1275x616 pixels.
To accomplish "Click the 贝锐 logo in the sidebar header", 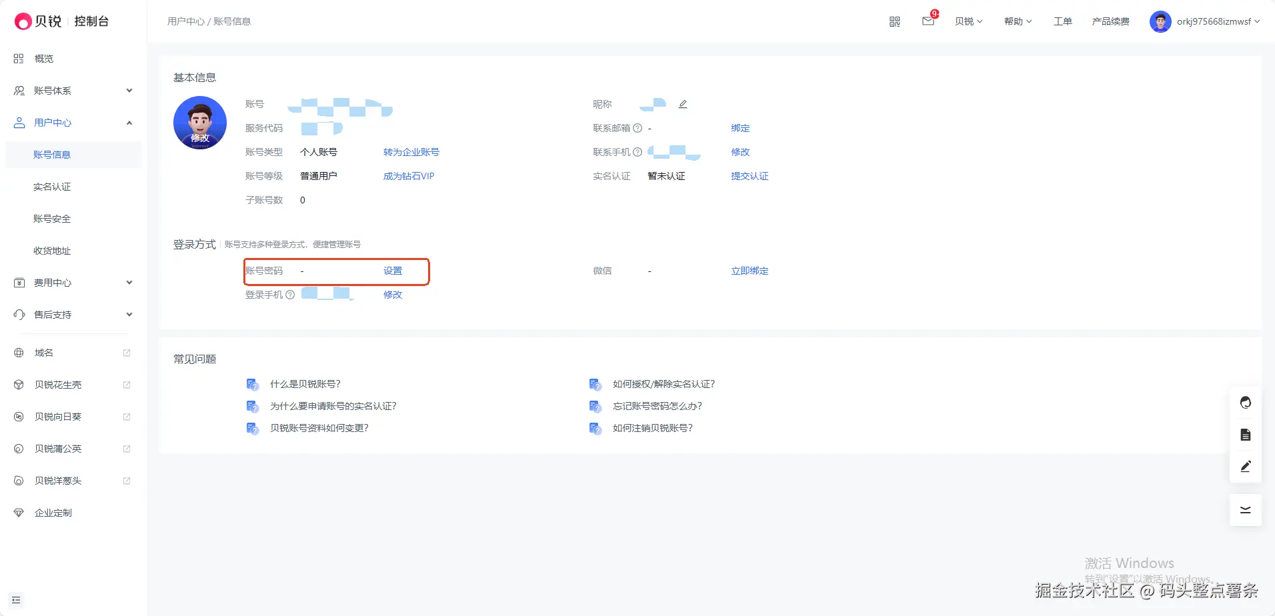I will 38,21.
